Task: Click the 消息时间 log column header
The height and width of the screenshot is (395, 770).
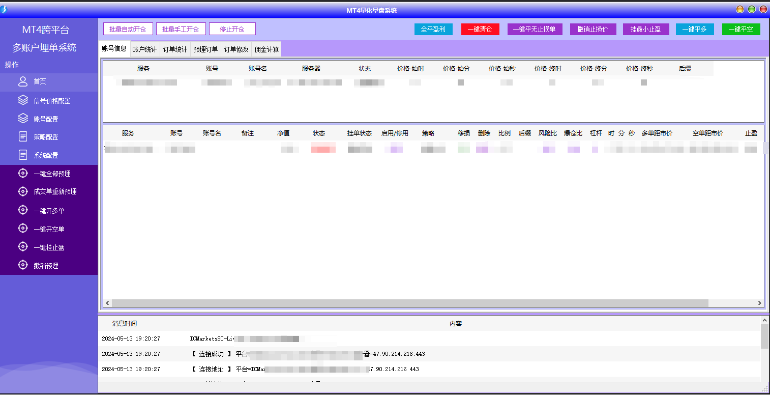Action: tap(125, 324)
